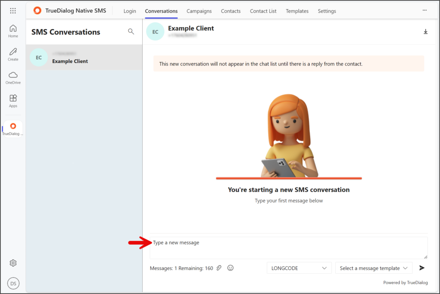Click the TrueDialog logo in header
The height and width of the screenshot is (294, 440).
coord(37,11)
